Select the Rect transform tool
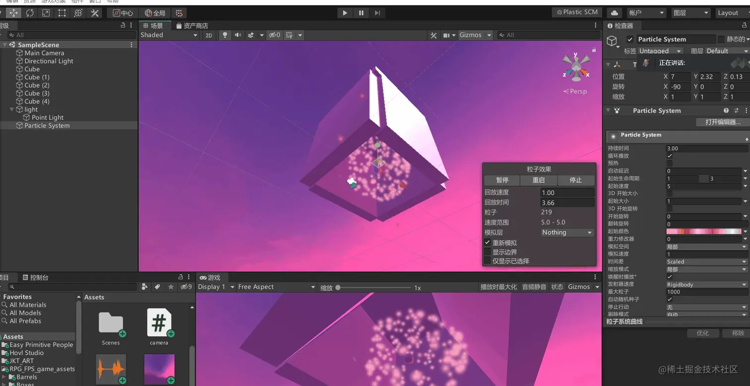This screenshot has height=386, width=750. (62, 13)
